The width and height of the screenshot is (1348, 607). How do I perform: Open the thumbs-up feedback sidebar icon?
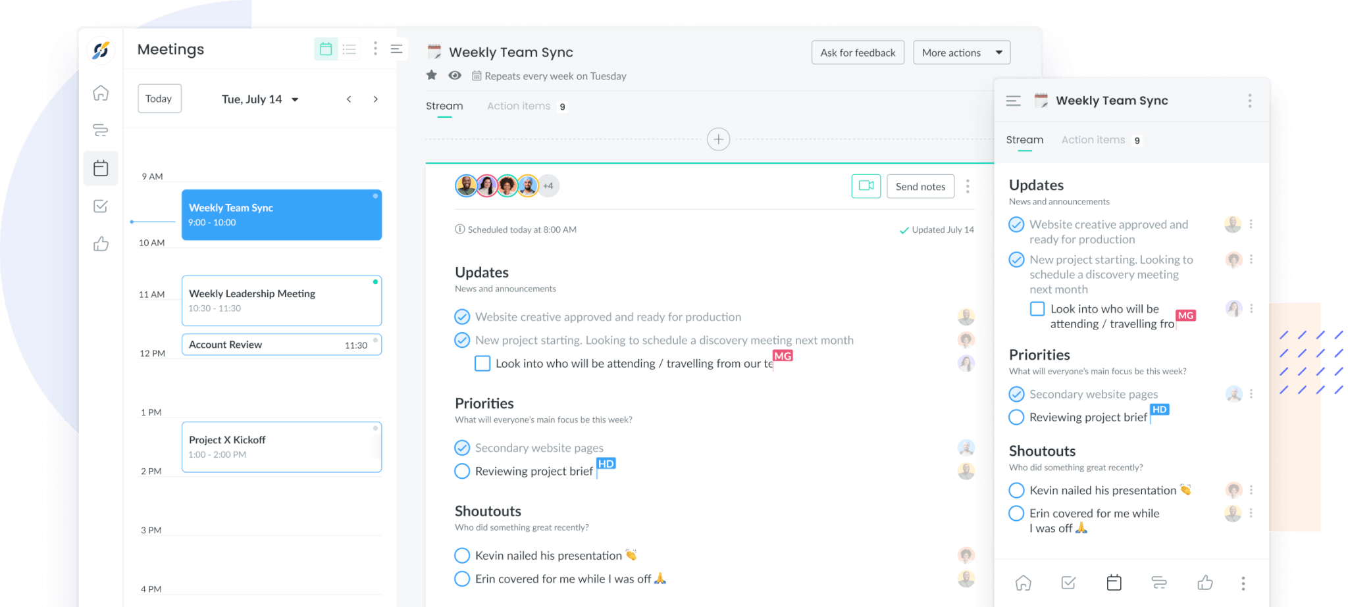[101, 244]
